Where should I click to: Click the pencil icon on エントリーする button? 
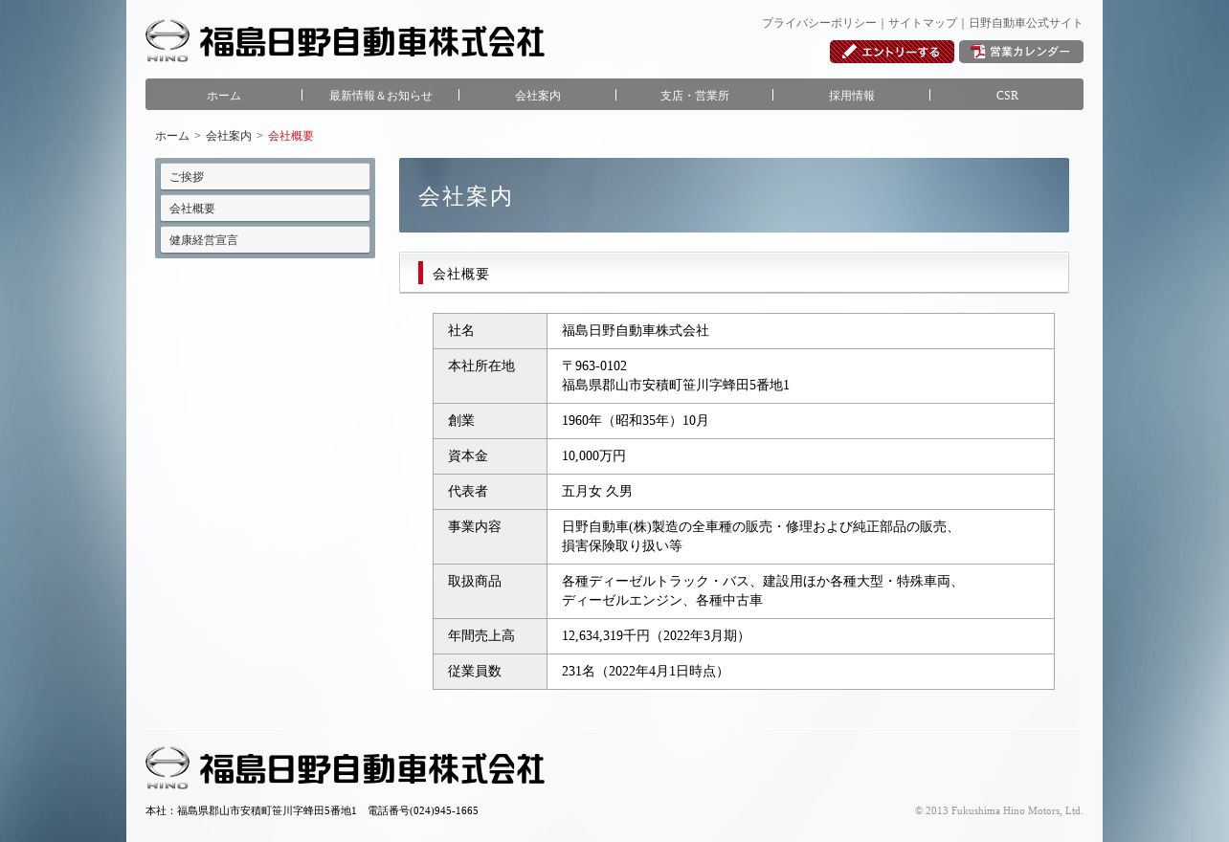click(x=849, y=52)
